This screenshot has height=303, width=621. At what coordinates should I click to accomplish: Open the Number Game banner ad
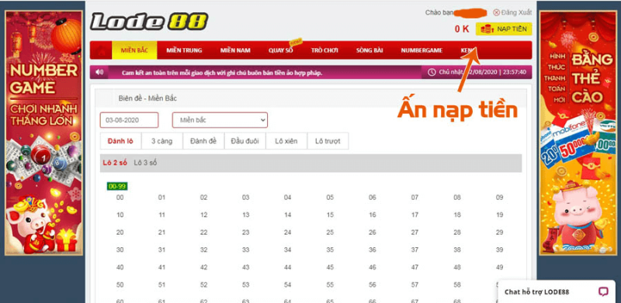click(x=43, y=133)
